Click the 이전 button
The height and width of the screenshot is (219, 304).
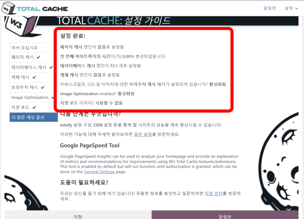tap(78, 215)
